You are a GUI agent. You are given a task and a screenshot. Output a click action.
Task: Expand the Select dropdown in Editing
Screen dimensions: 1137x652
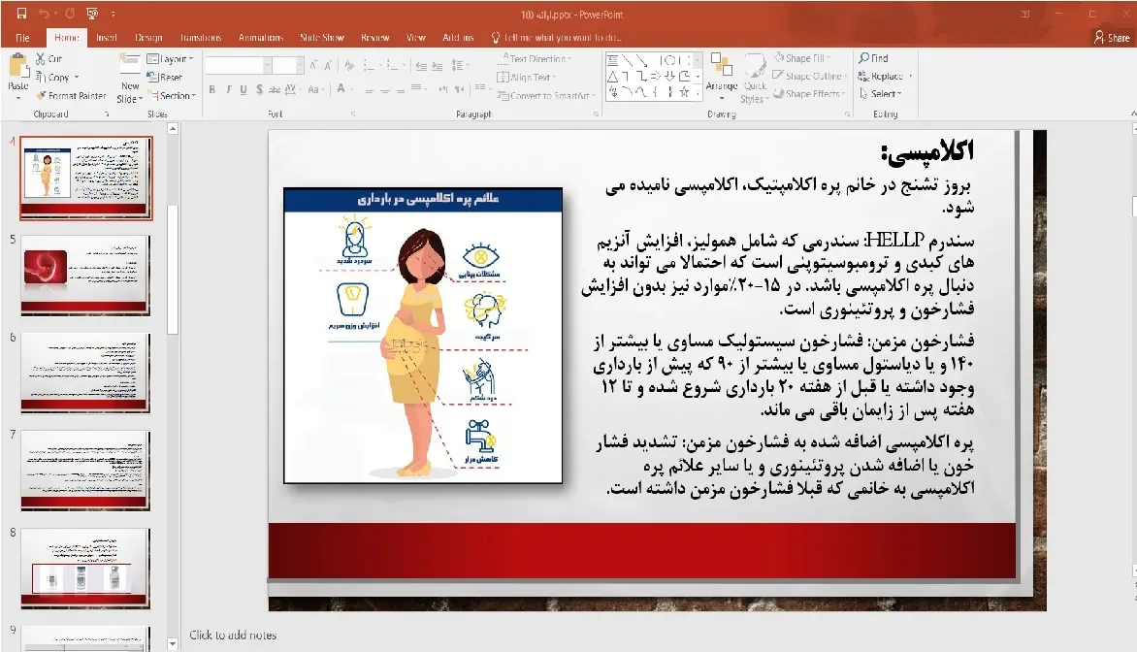tap(880, 93)
